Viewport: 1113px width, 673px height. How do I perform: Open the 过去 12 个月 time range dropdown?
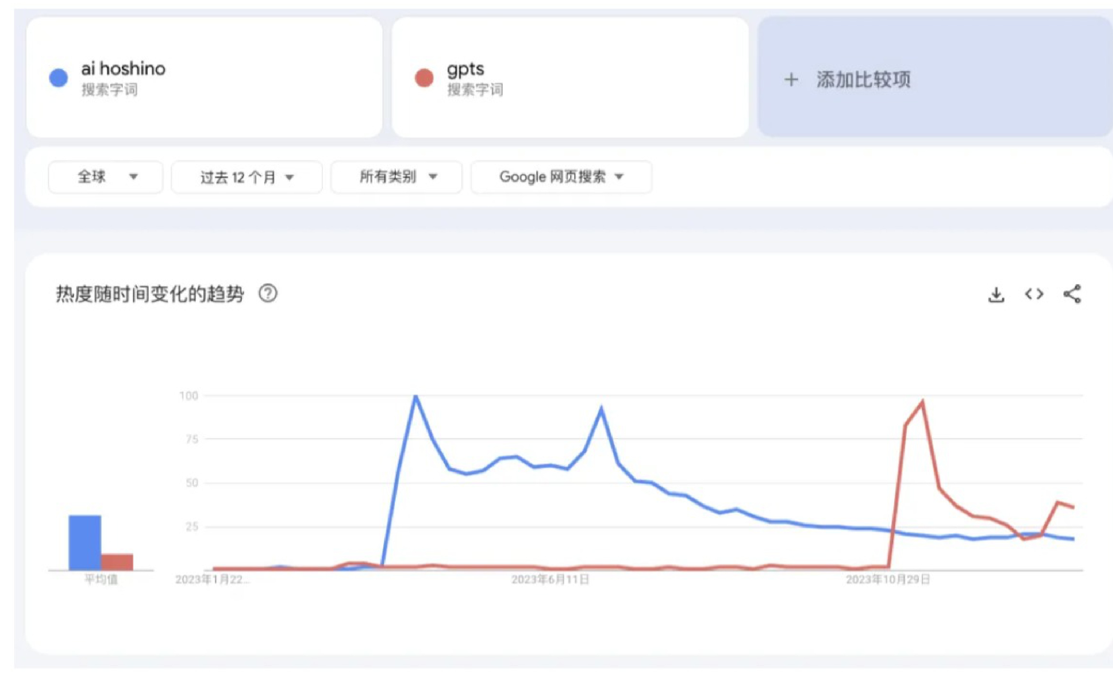click(247, 177)
